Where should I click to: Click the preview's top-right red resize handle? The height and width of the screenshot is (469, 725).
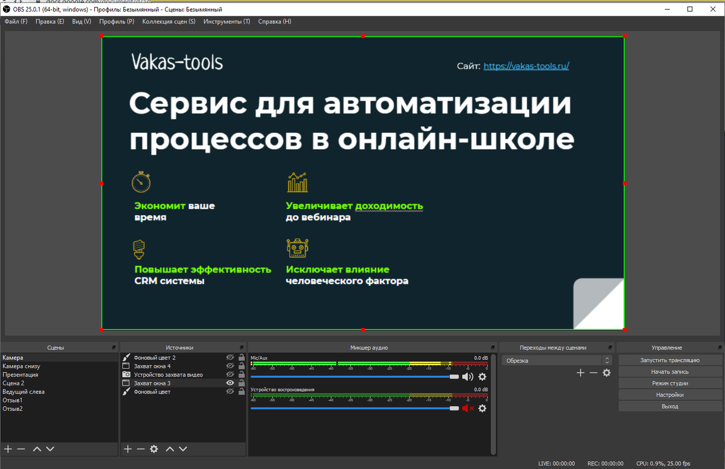pyautogui.click(x=625, y=36)
